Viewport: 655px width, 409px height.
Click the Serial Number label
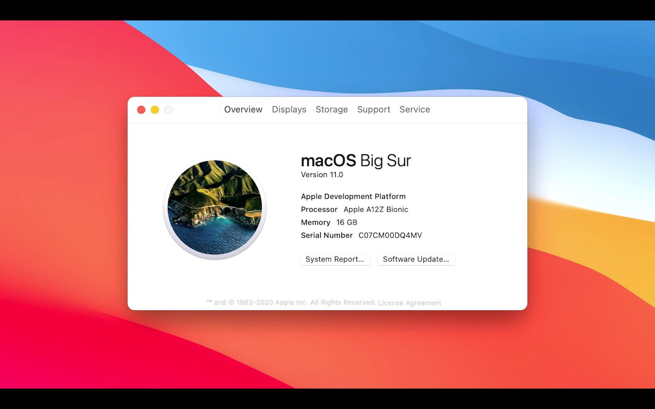[326, 236]
